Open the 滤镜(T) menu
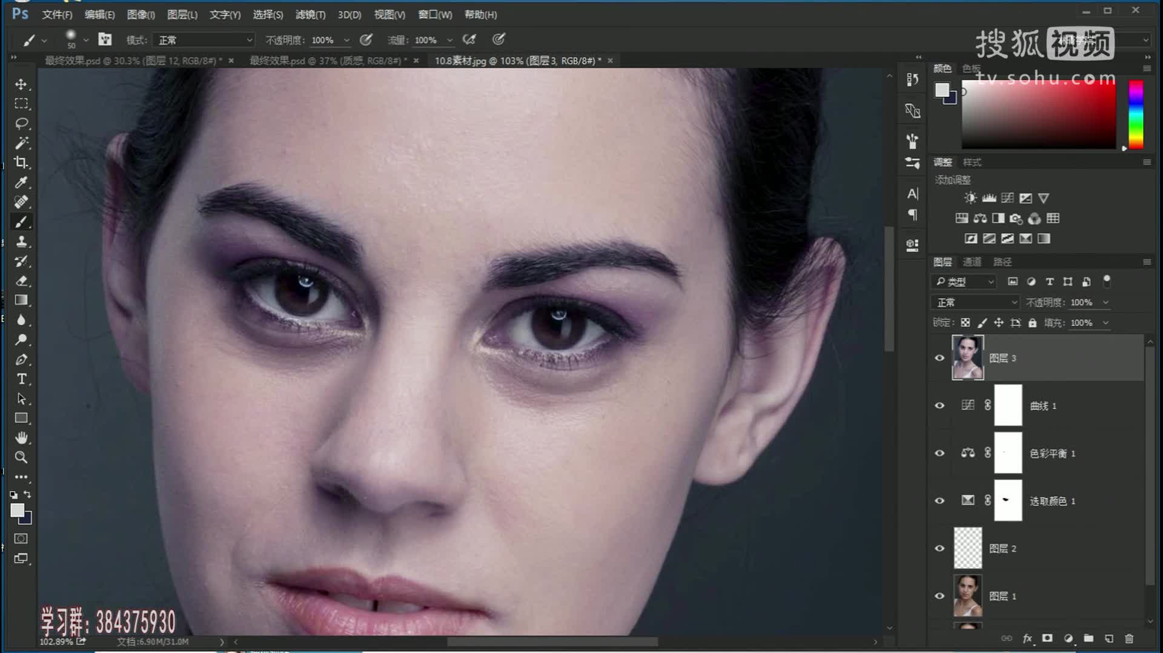1163x653 pixels. 310,15
